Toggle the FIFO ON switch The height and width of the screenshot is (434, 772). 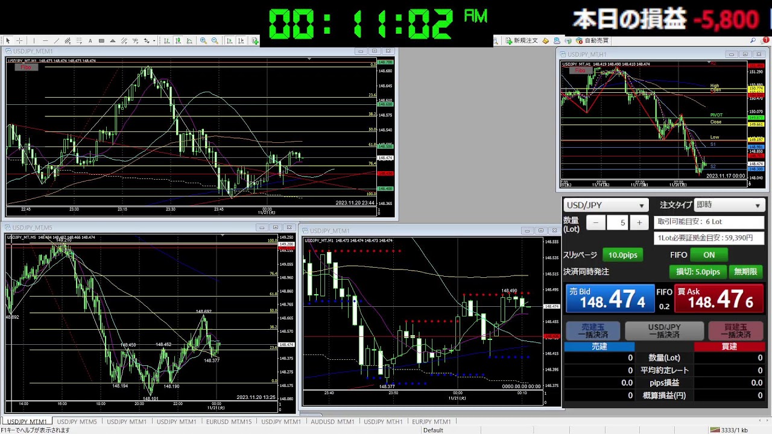pyautogui.click(x=709, y=255)
